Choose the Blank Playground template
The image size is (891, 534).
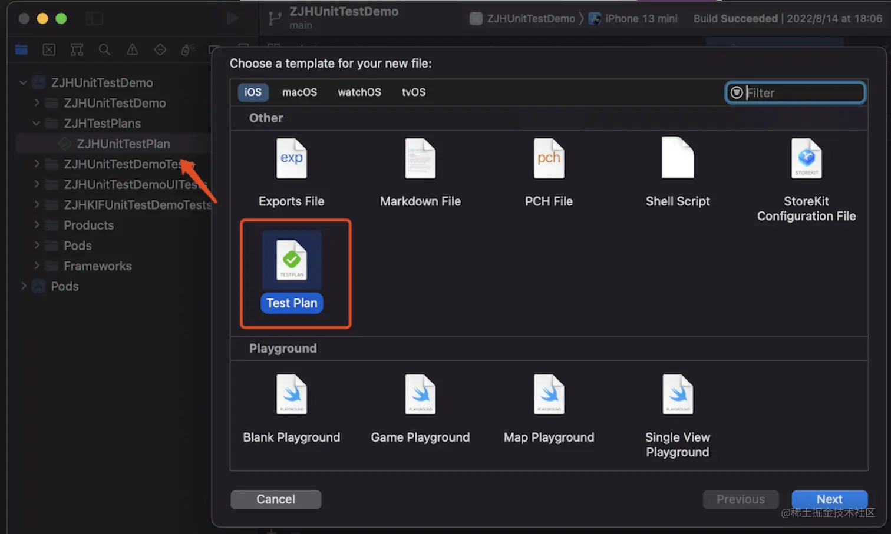[292, 394]
